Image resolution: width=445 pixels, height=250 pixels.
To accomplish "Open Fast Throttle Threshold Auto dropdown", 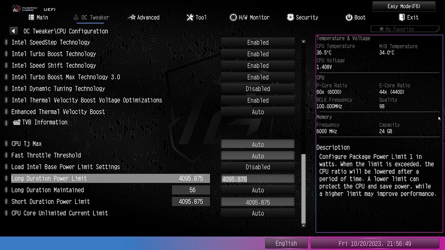I will click(x=258, y=156).
